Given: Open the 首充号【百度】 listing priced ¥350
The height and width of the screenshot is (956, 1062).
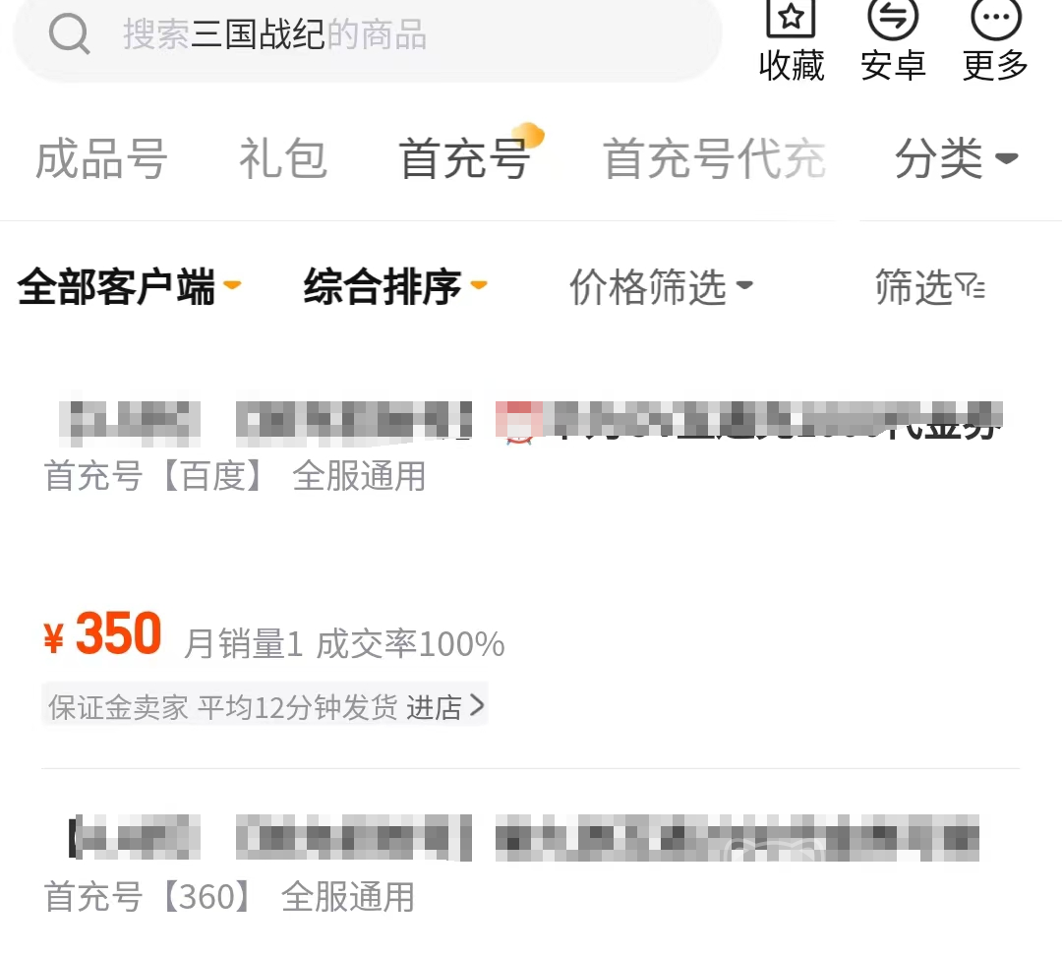Looking at the screenshot, I should [x=530, y=559].
